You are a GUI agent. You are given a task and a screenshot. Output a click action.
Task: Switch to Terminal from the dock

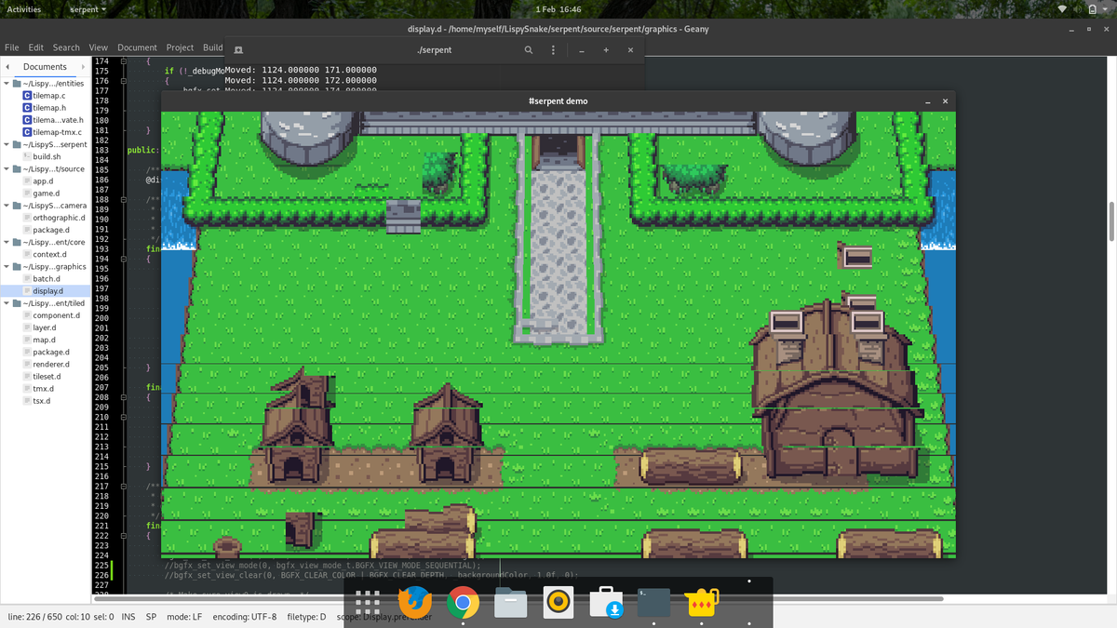(x=654, y=604)
